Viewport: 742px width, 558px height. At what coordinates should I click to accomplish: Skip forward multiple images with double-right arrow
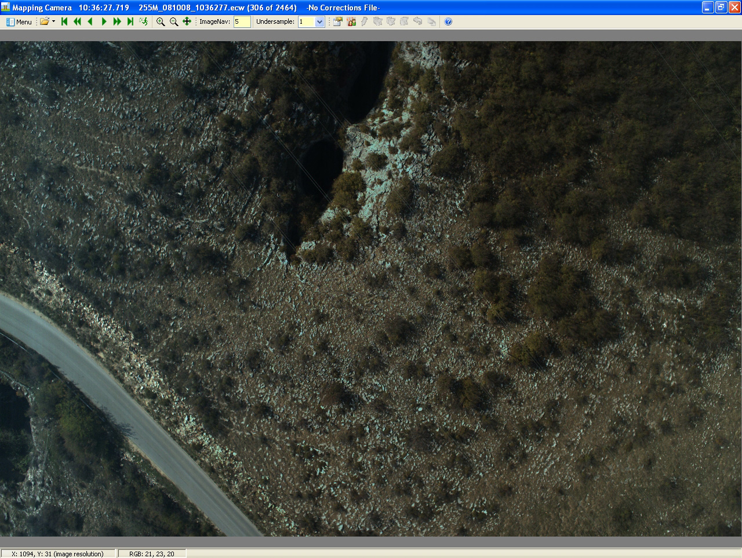click(117, 21)
